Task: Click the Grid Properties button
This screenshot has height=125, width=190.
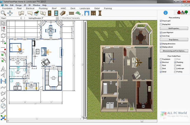Action: click(174, 28)
